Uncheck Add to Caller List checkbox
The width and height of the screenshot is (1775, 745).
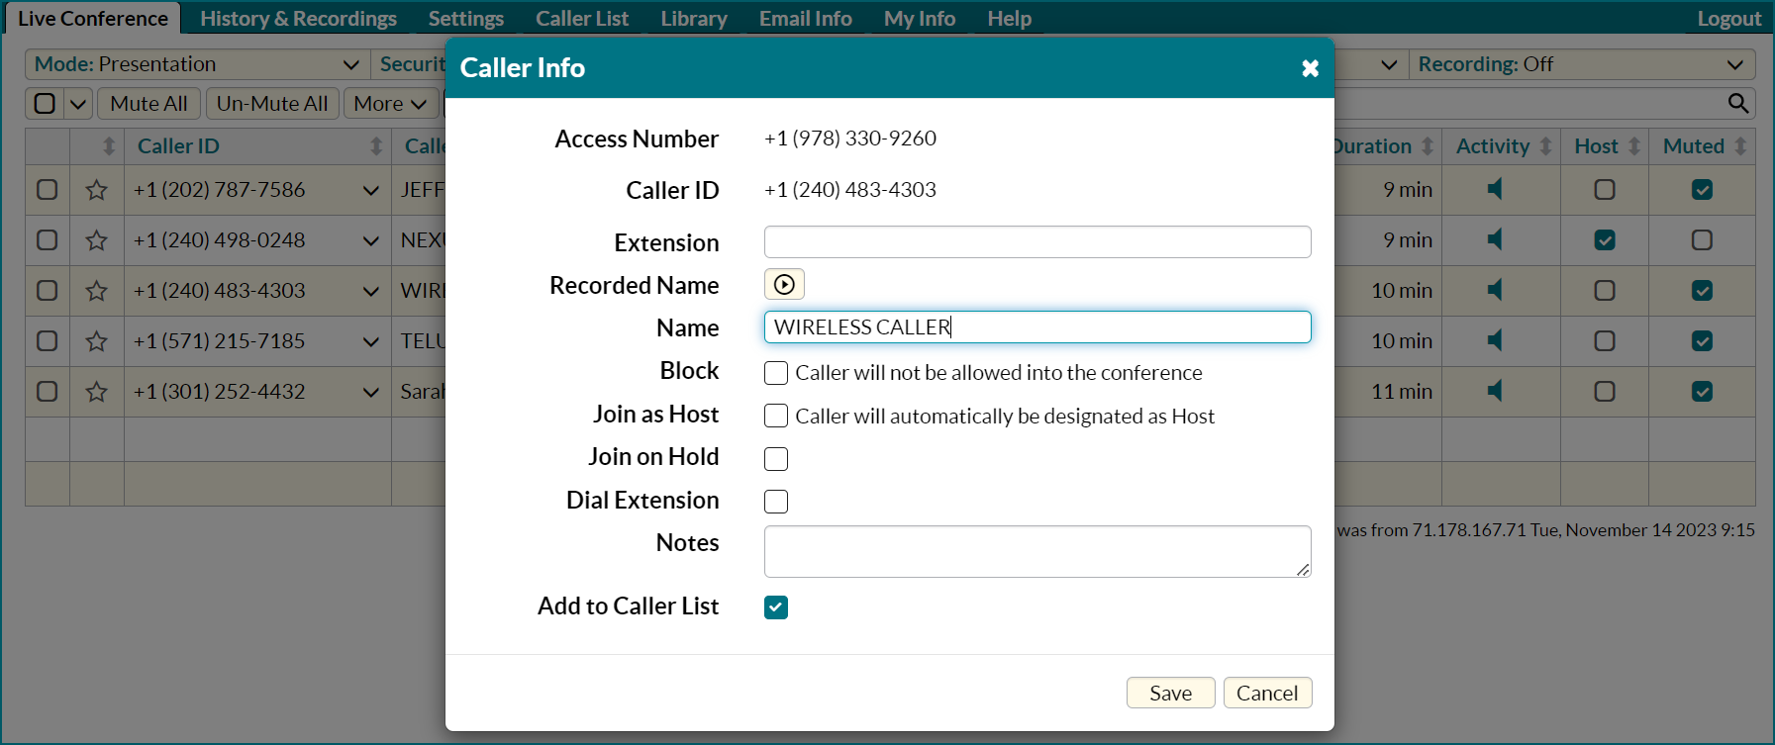(776, 607)
